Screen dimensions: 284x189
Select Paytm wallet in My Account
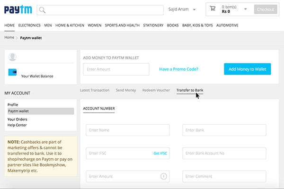click(41, 111)
